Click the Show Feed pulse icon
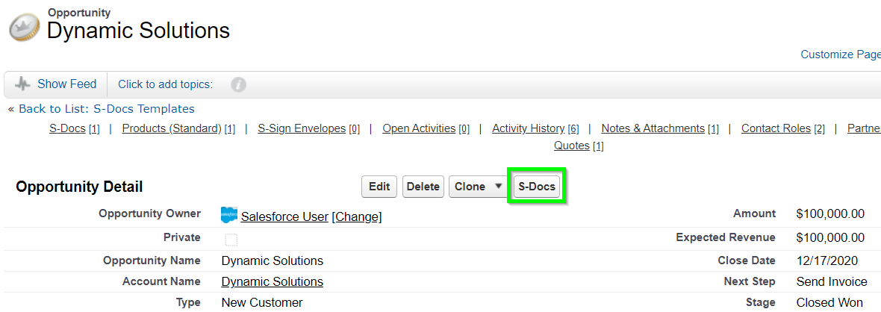 pyautogui.click(x=22, y=84)
